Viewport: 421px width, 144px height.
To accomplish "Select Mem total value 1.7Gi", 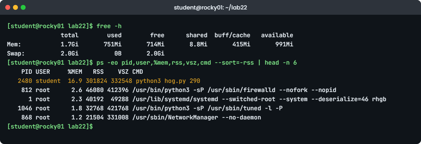I will coord(69,45).
